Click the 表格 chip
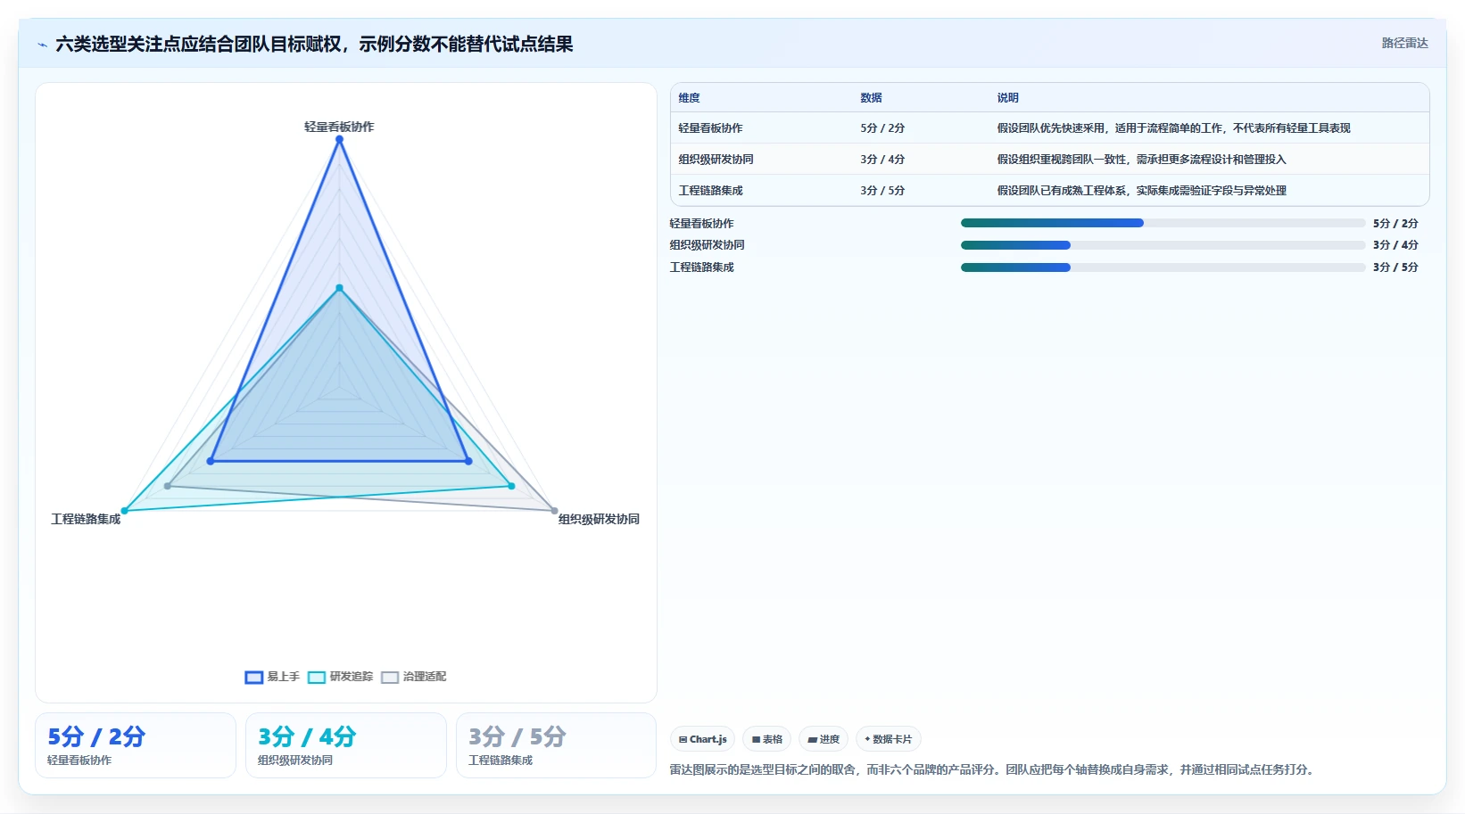Image resolution: width=1465 pixels, height=814 pixels. (x=767, y=739)
